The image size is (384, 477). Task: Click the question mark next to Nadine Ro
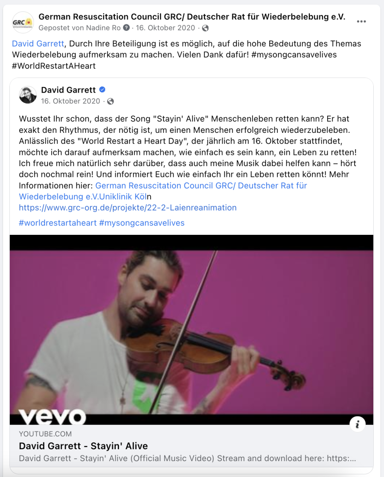point(126,28)
